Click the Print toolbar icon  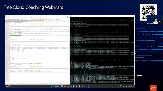pyautogui.click(x=15, y=19)
